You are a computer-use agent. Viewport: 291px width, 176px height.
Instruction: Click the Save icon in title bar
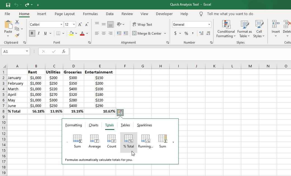pos(8,5)
